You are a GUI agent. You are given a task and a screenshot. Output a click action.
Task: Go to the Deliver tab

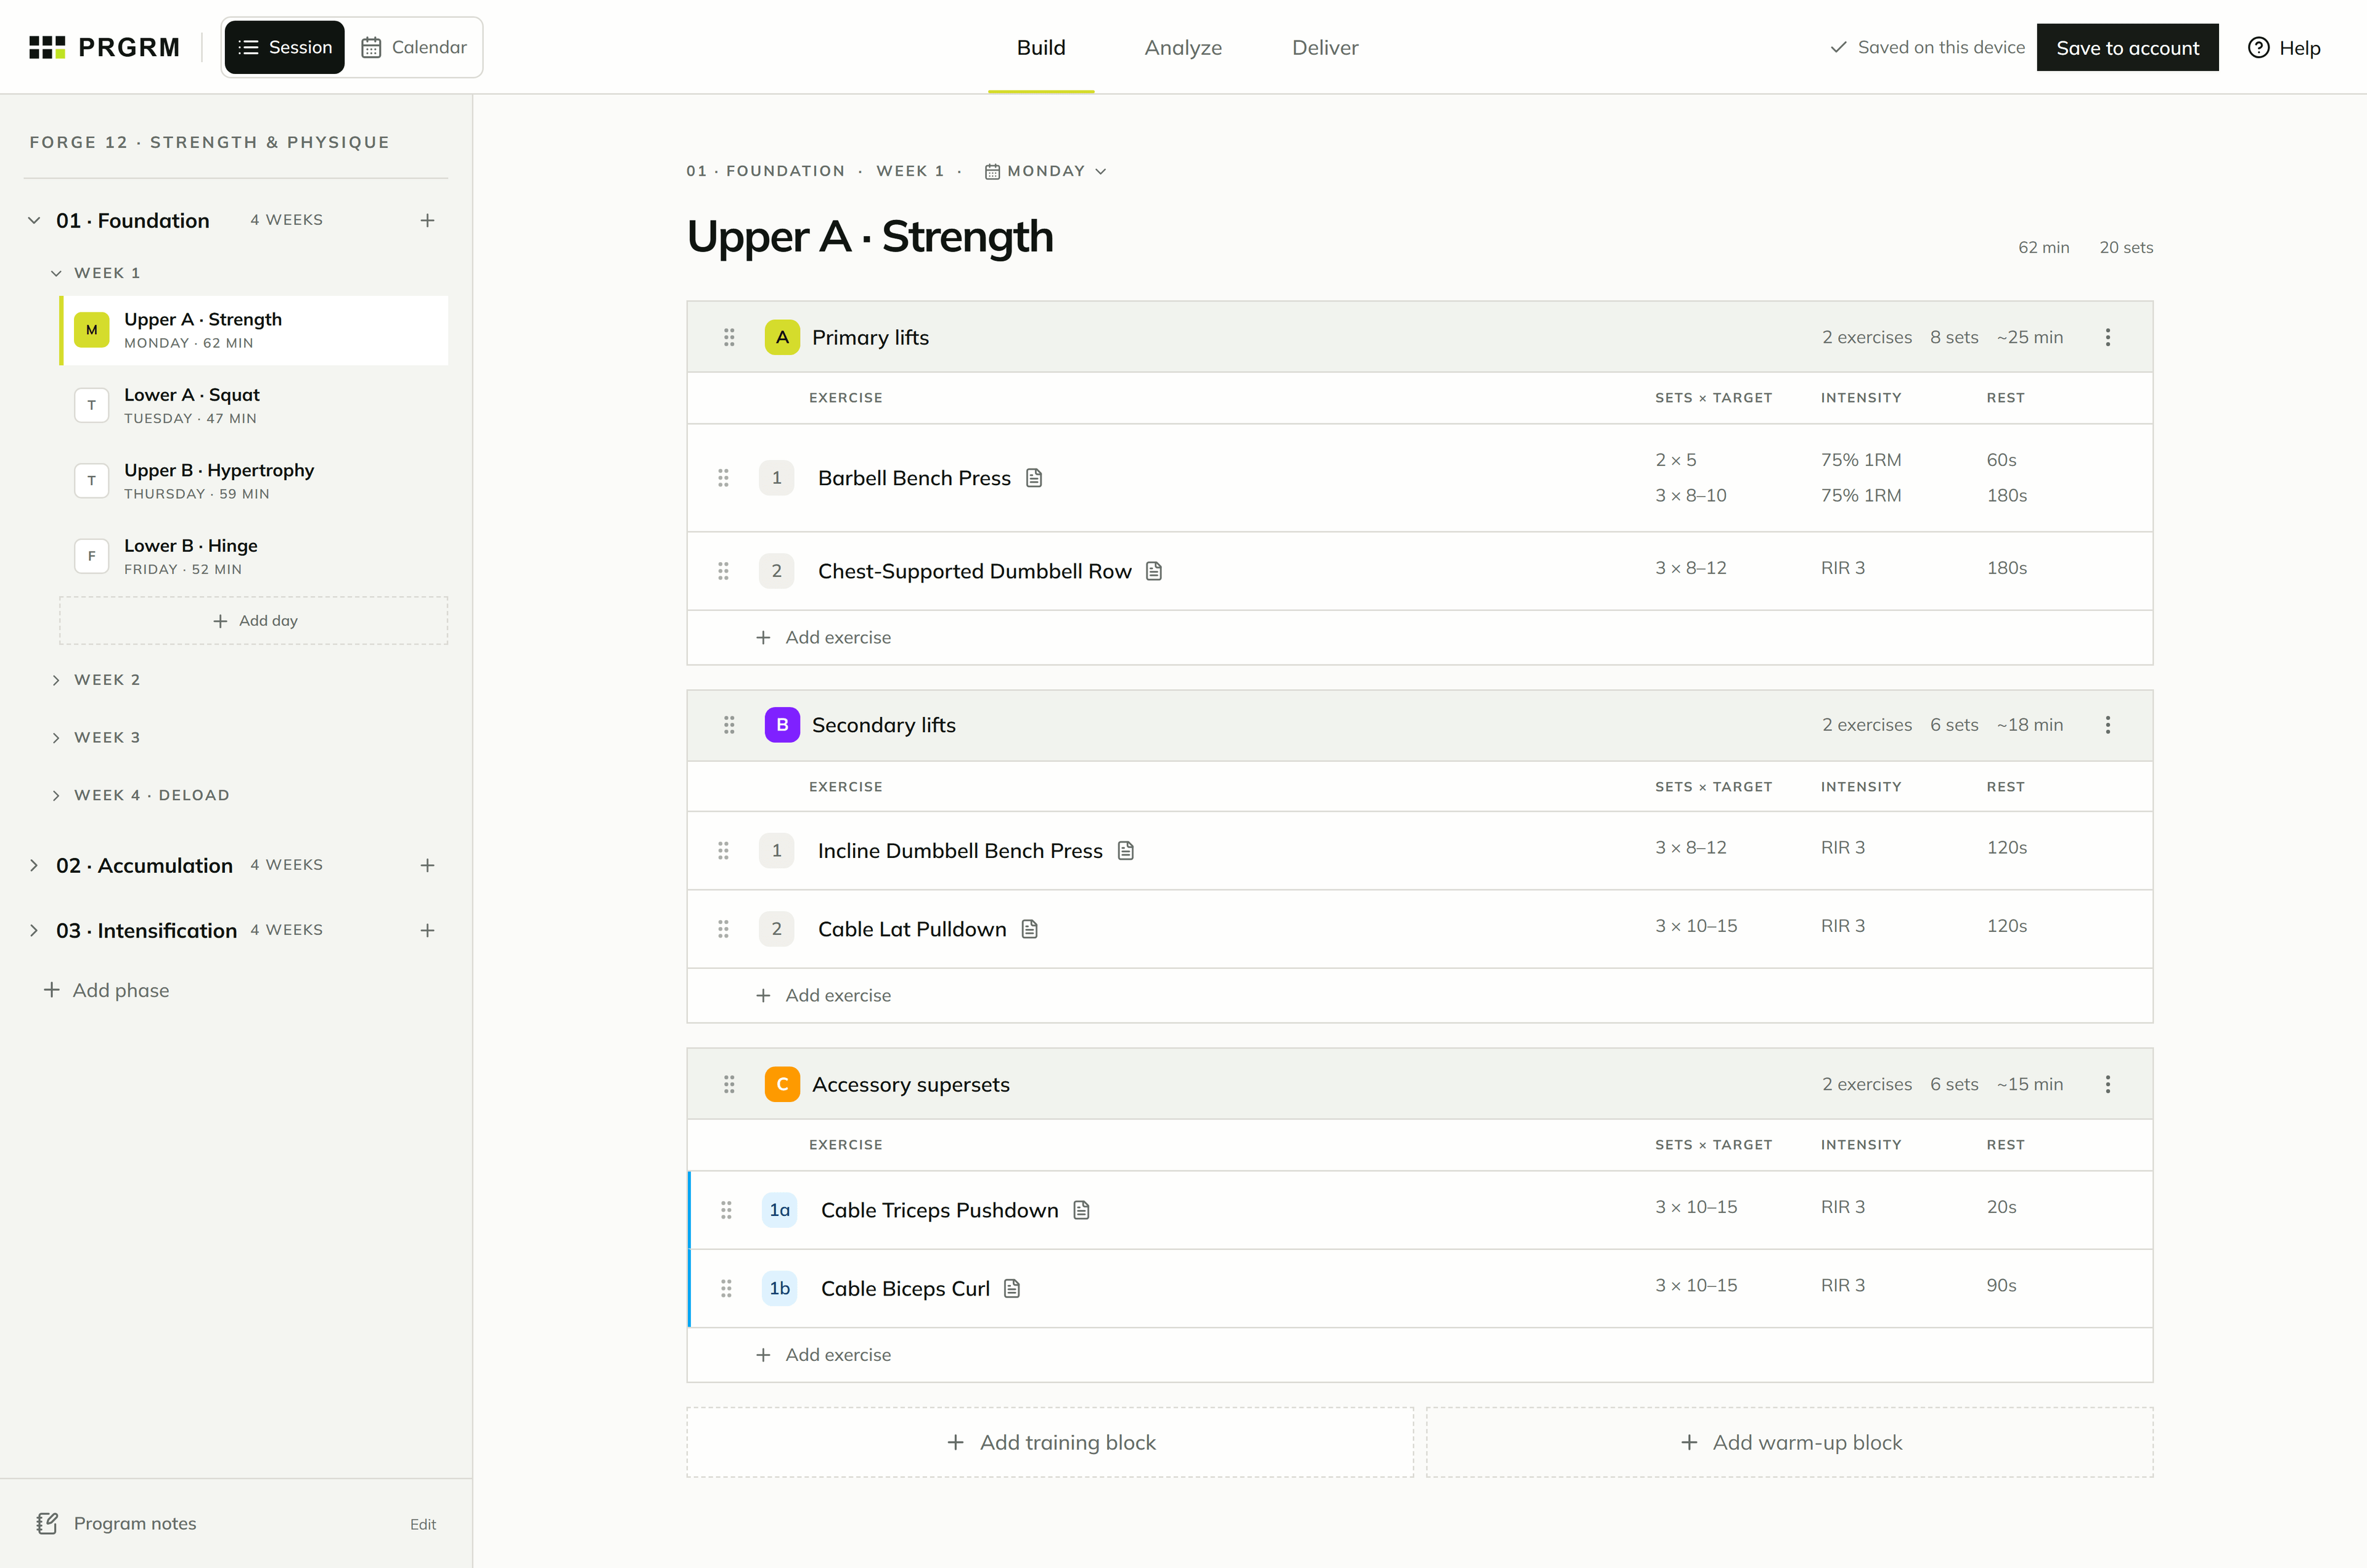[x=1325, y=47]
